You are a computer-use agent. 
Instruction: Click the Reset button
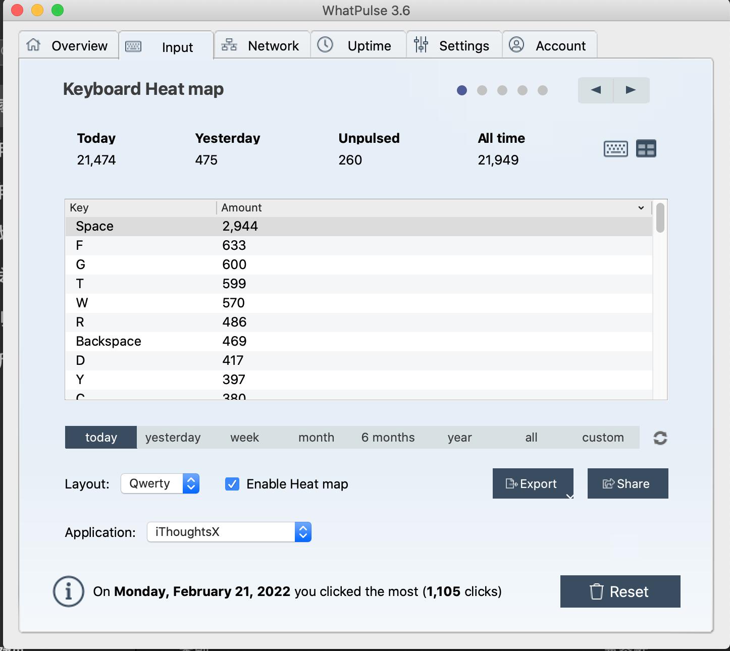tap(620, 591)
